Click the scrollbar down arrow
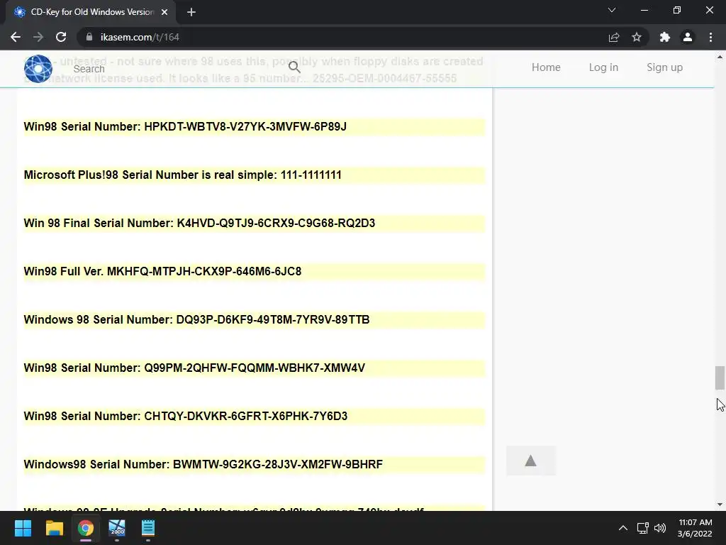This screenshot has width=726, height=545. pos(720,505)
